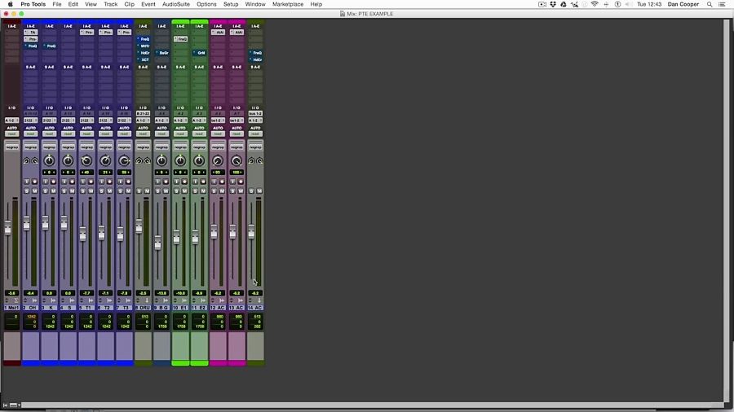
Task: Click the B G track volume fader
Action: (x=158, y=243)
